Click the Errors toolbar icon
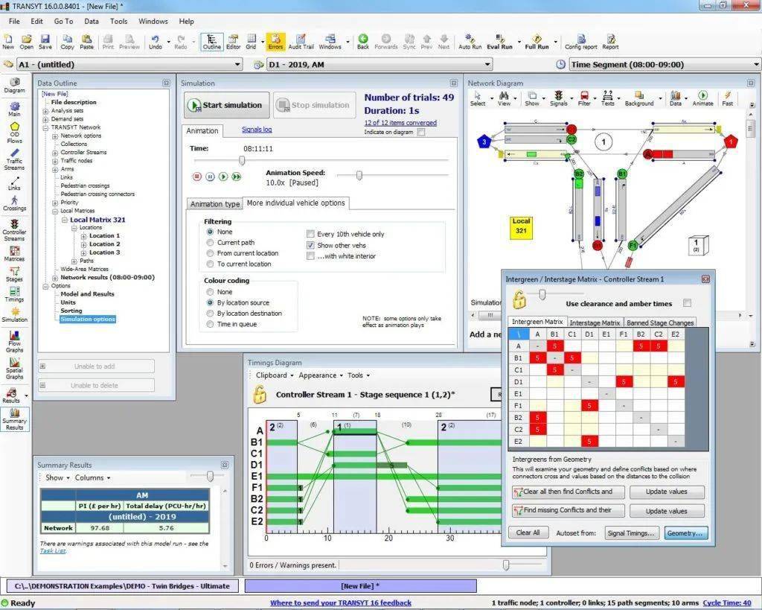This screenshot has height=610, width=762. click(x=276, y=40)
